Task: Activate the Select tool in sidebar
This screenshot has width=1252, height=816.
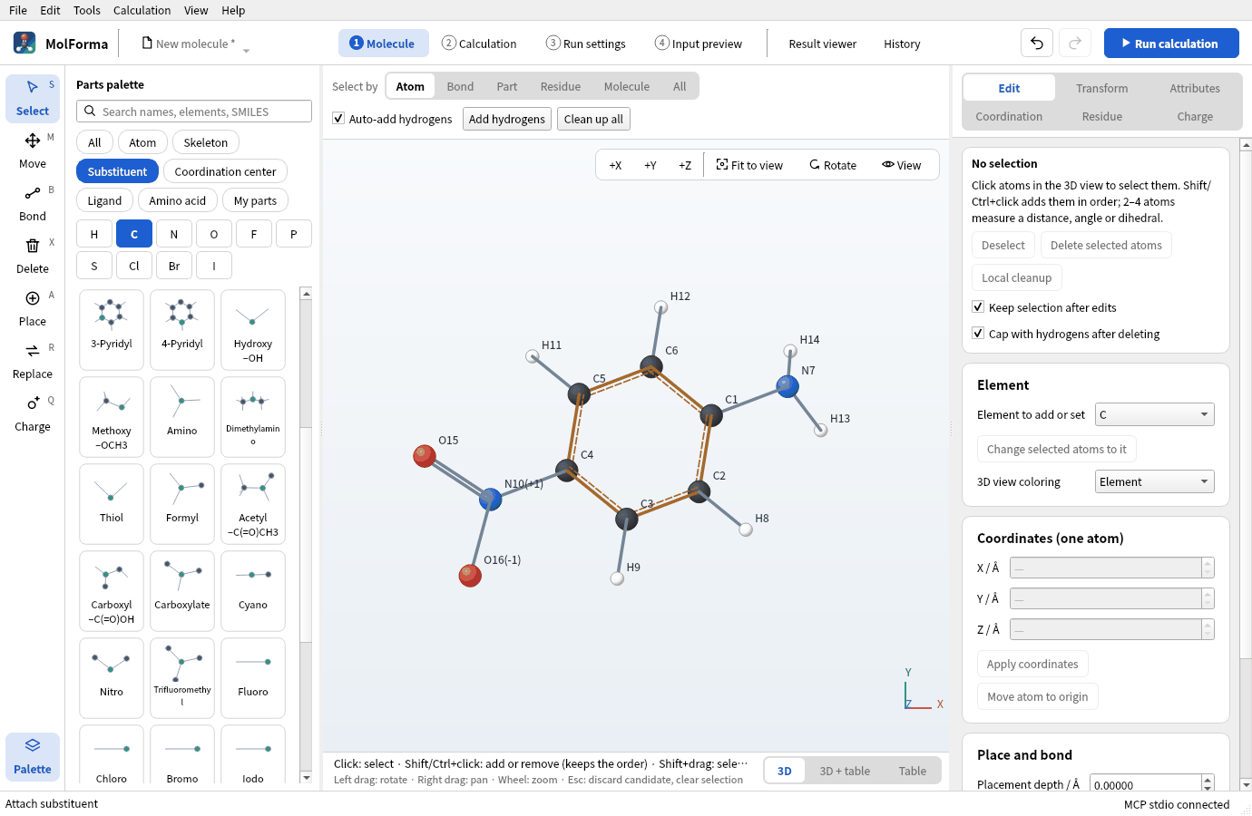Action: 33,98
